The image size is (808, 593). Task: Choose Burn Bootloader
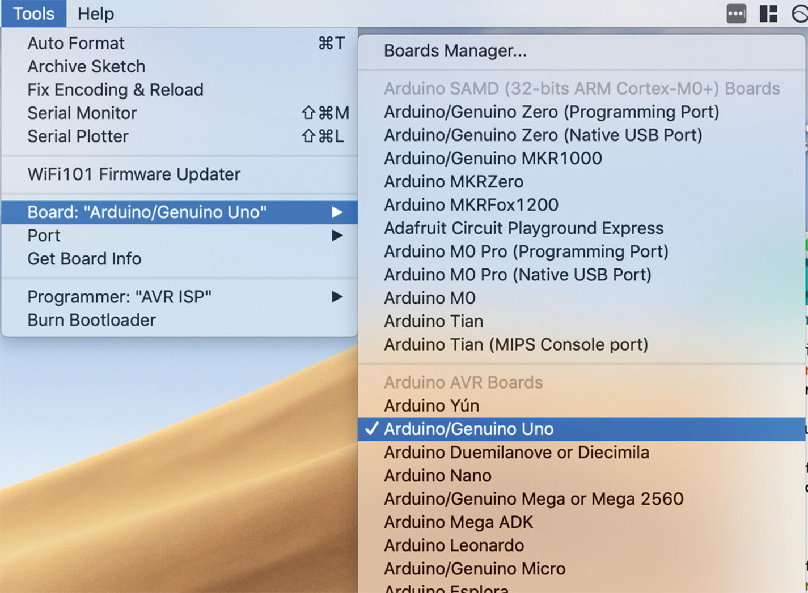click(179, 319)
